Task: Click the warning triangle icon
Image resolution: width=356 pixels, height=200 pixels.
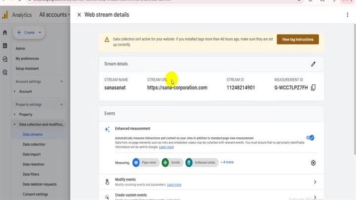Action: 107,39
